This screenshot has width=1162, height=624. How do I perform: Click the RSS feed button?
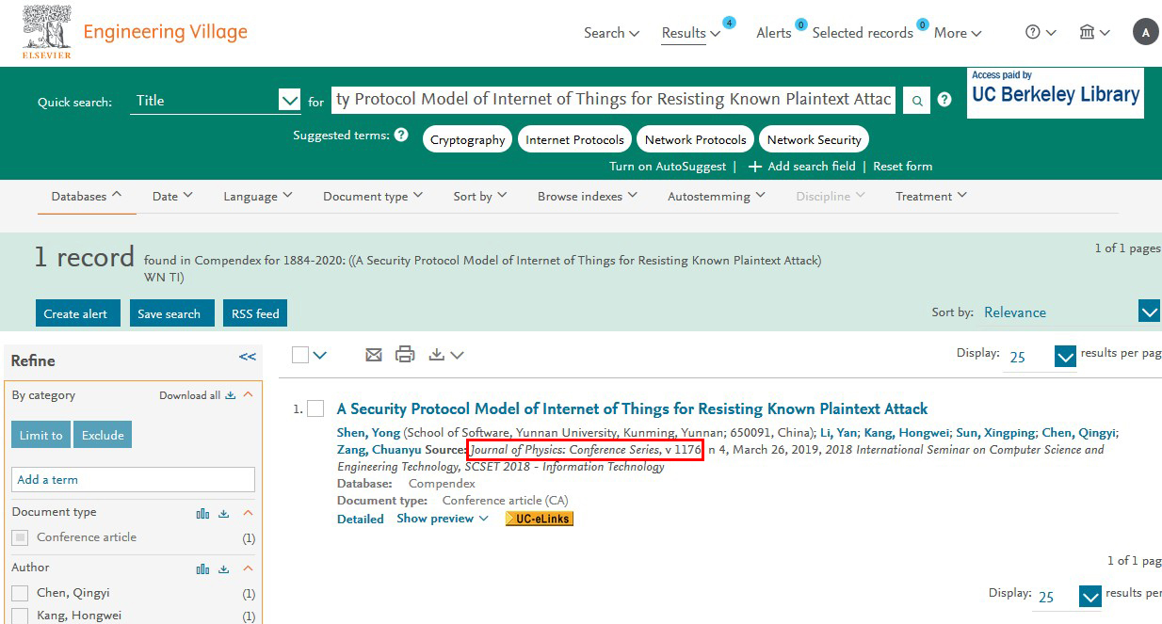point(255,313)
